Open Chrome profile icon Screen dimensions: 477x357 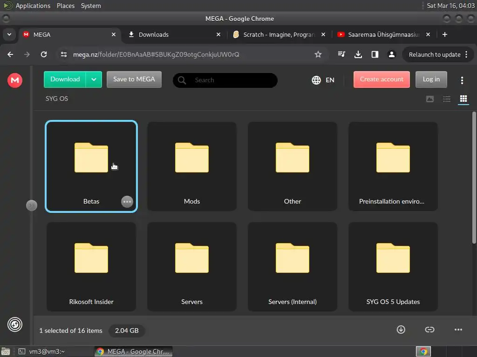391,55
